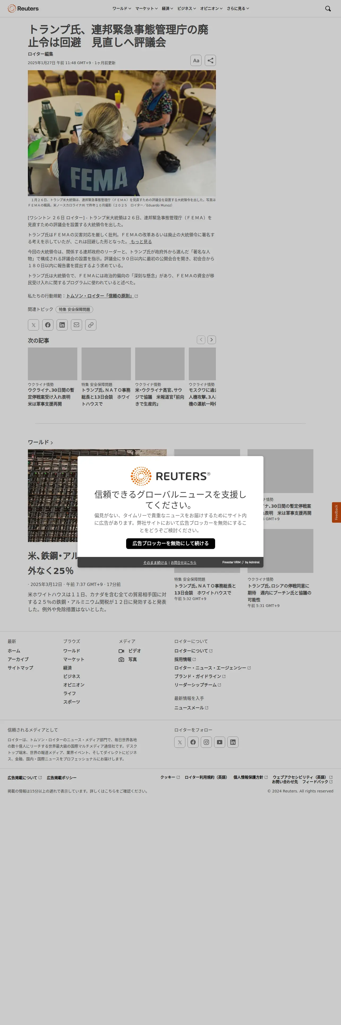Open the search magnifier icon in header

[328, 8]
